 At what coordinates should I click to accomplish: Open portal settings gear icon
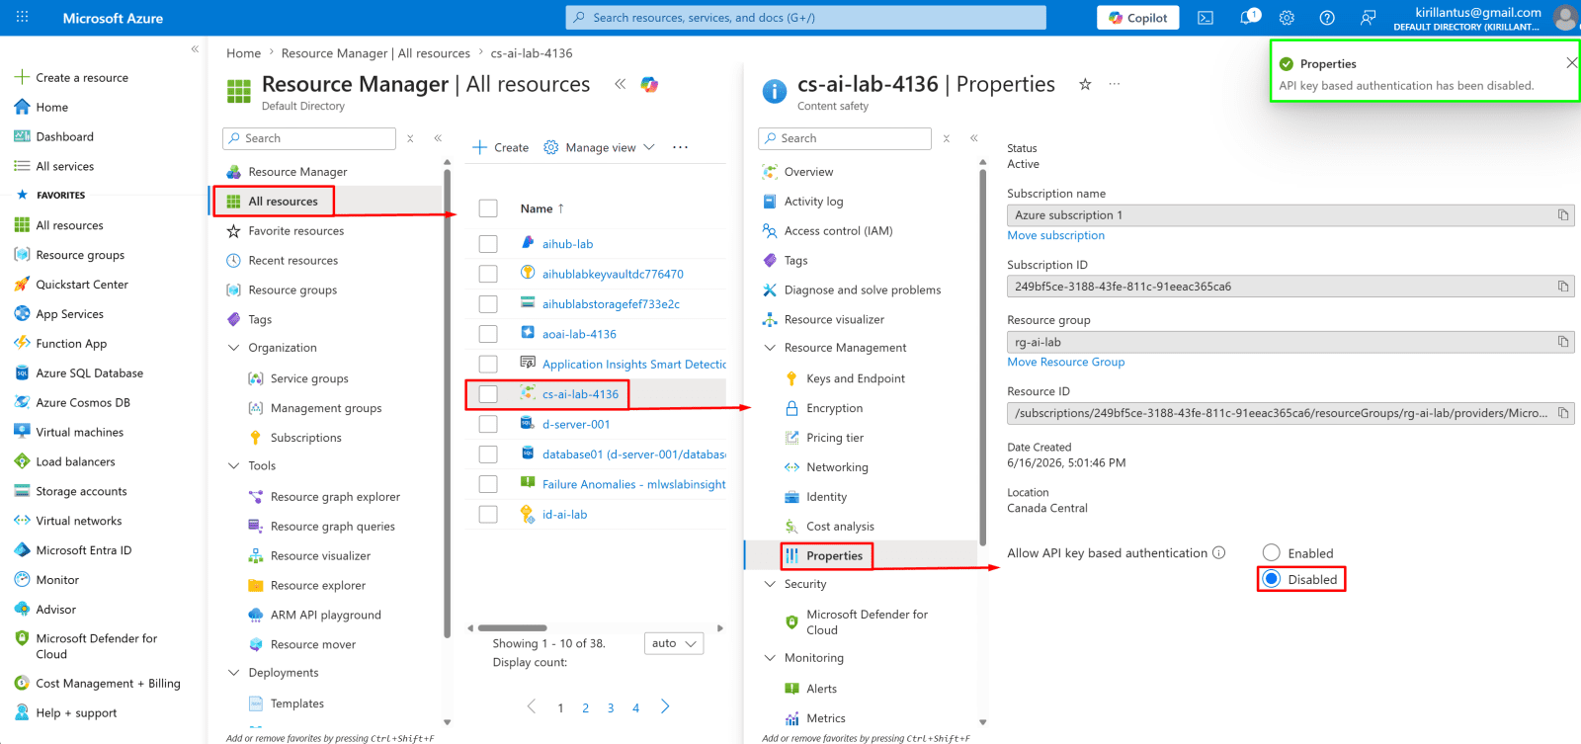pos(1287,18)
